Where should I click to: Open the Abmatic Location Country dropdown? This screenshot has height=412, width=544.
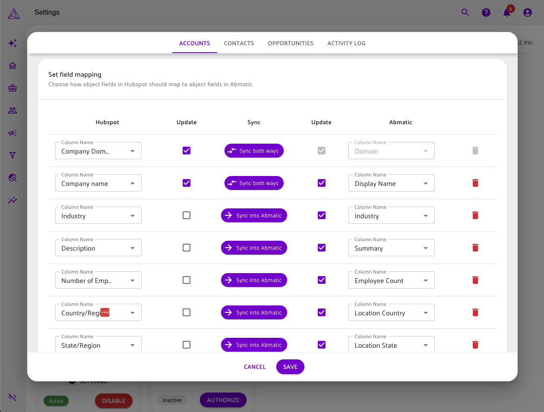pyautogui.click(x=391, y=313)
